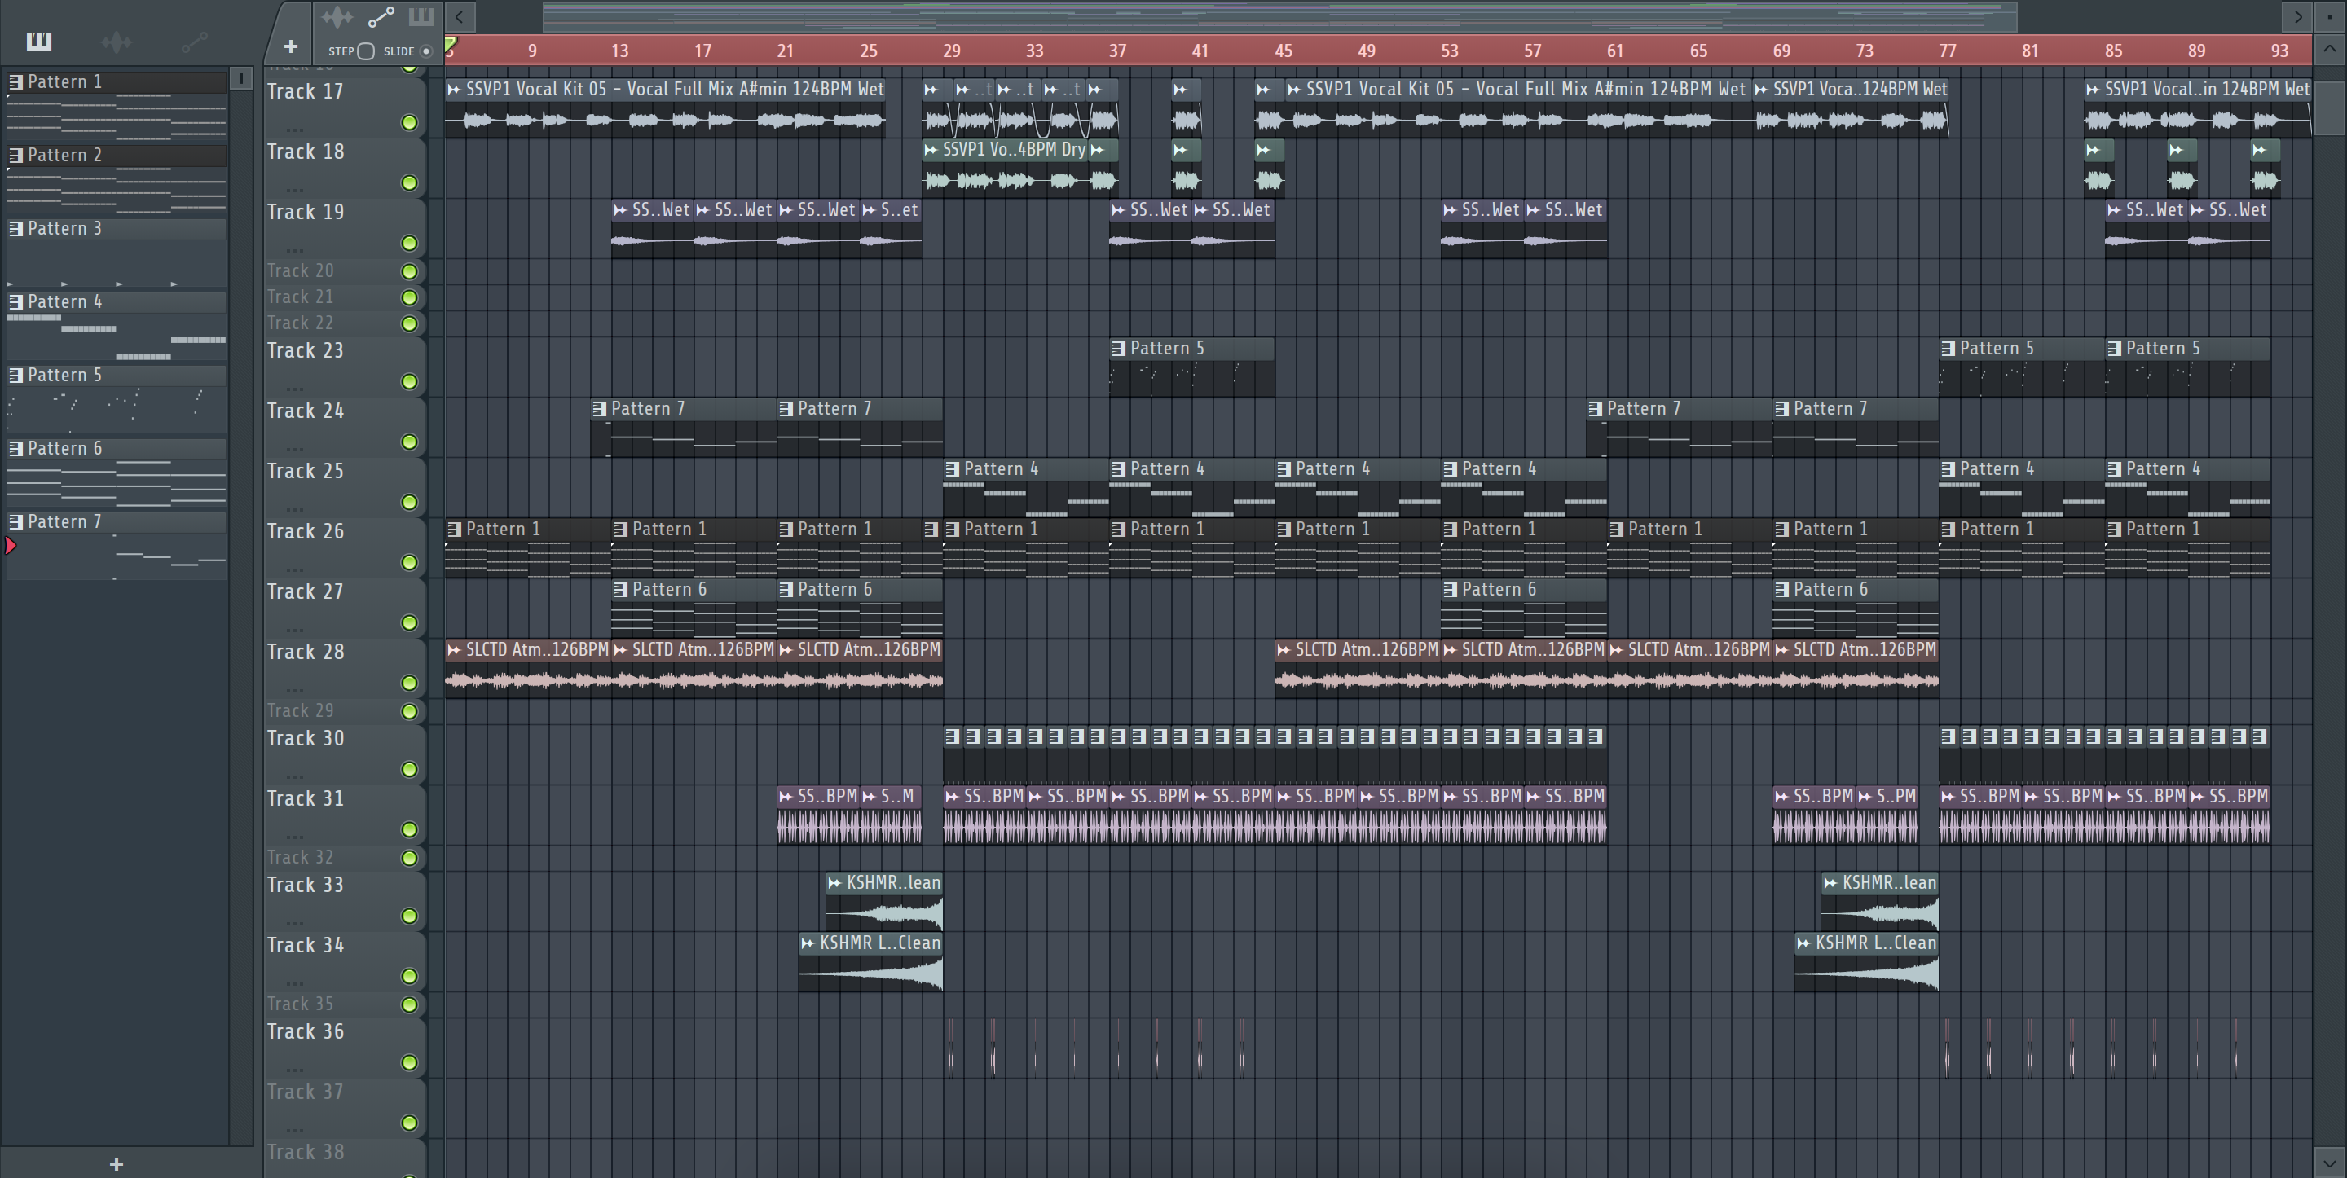
Task: Toggle the SLIDE mode radio button
Action: click(425, 51)
